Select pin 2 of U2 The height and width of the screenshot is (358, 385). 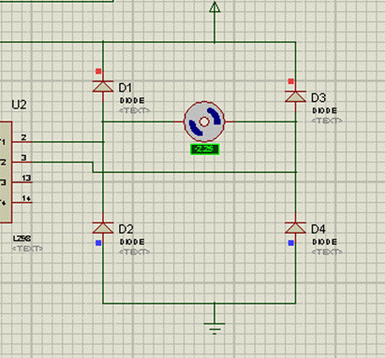click(22, 140)
